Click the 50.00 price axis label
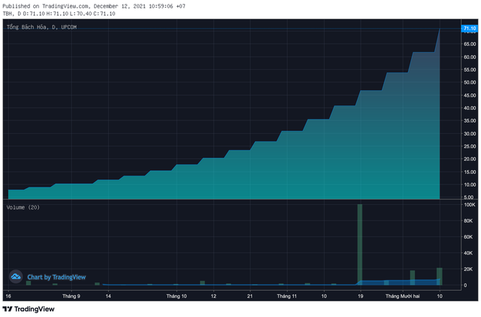The height and width of the screenshot is (317, 481). pos(470,82)
